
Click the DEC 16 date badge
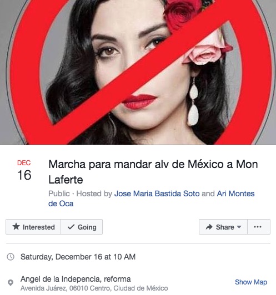tap(24, 170)
